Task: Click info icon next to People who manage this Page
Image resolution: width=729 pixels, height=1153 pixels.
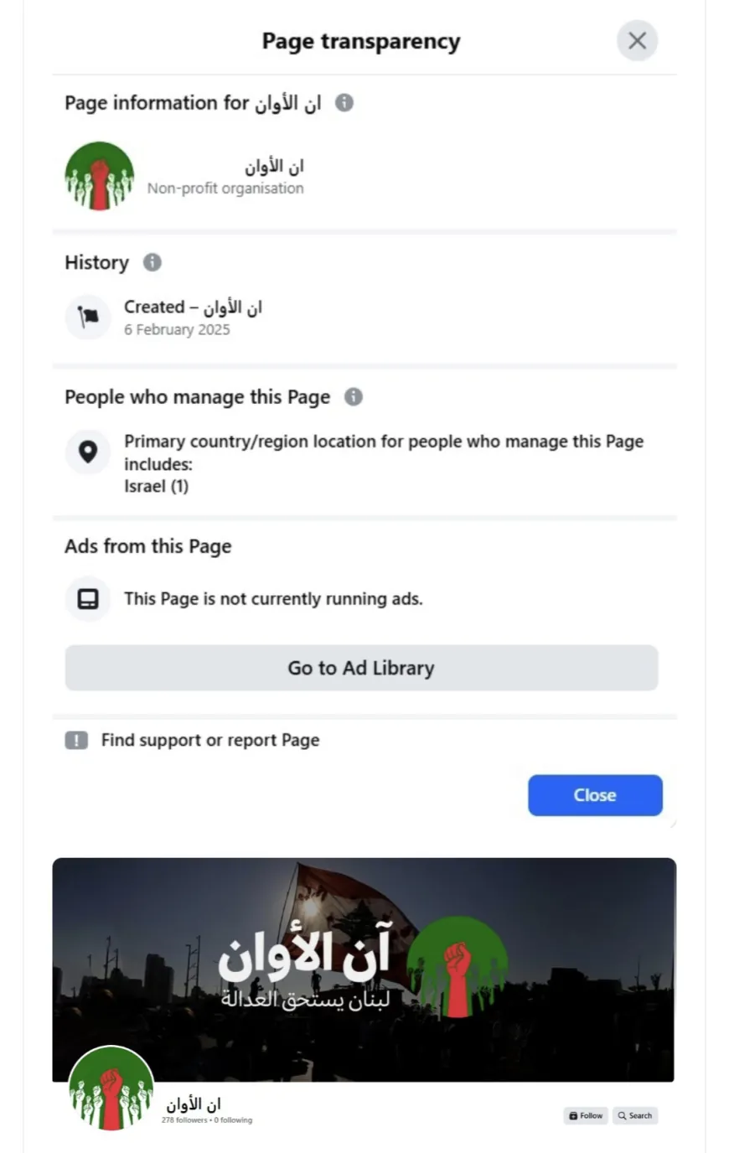Action: [x=354, y=396]
